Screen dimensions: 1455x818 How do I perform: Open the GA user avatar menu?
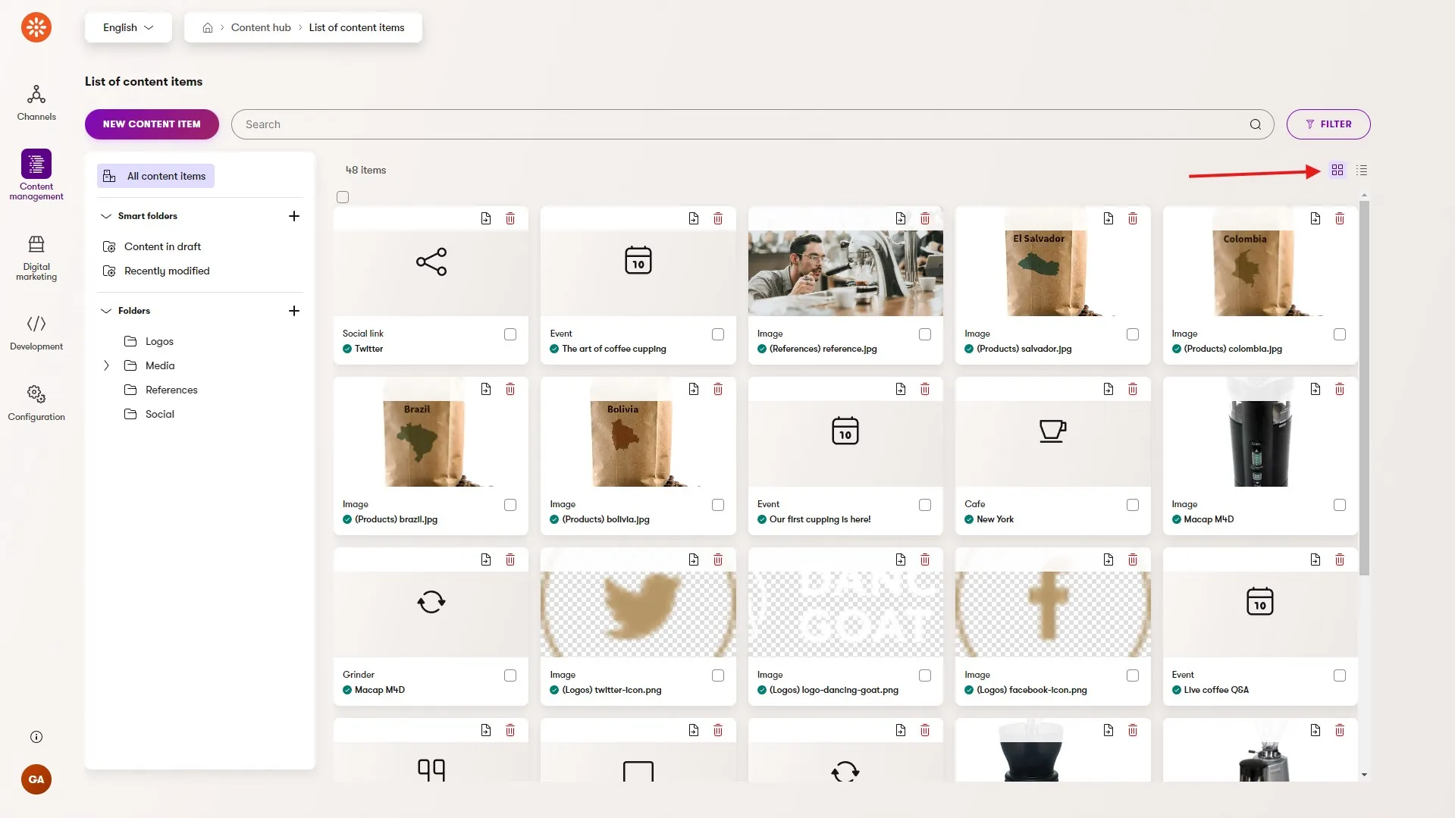click(36, 779)
